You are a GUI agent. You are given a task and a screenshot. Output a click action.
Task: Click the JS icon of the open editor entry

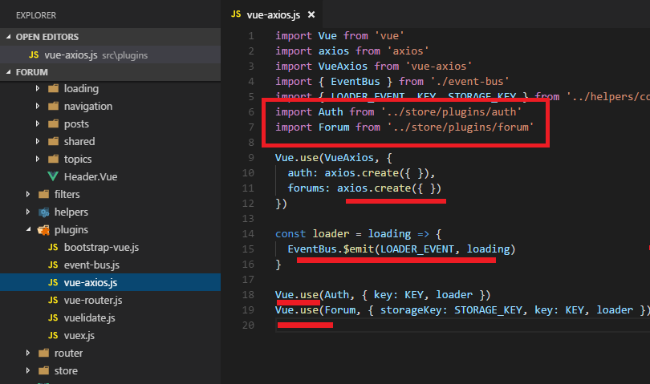tap(34, 55)
